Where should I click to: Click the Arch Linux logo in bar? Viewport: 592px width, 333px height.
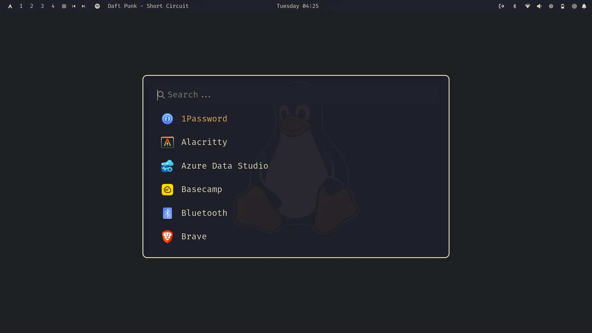tap(10, 6)
